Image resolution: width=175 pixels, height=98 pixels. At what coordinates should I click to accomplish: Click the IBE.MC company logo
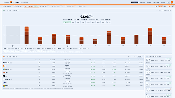point(4,69)
